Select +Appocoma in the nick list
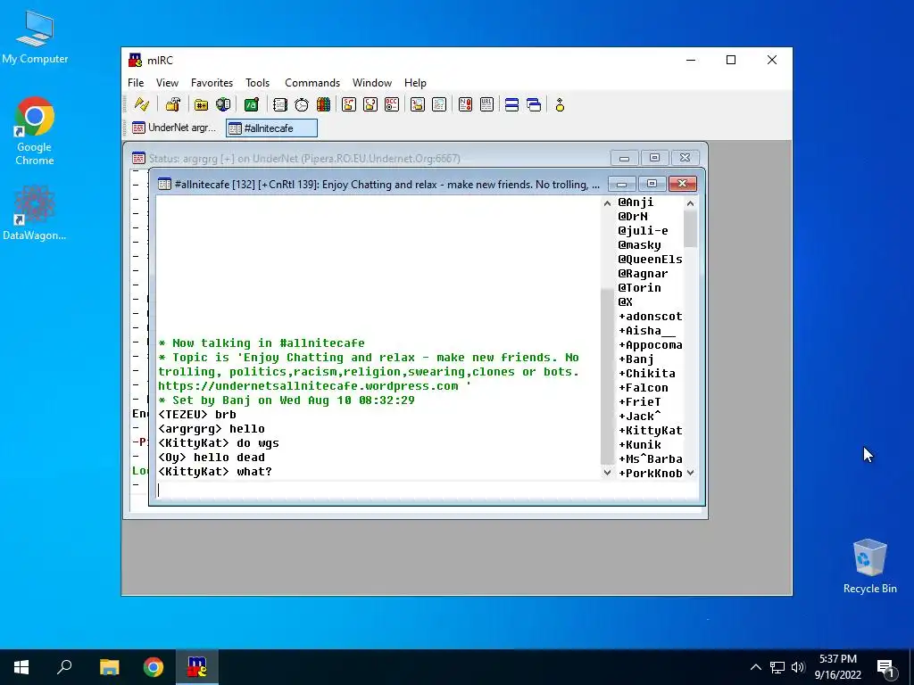Screen dimensions: 914x685 (x=650, y=345)
